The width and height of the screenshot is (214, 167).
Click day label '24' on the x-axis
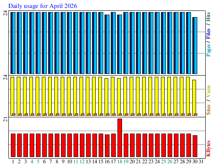tap(157, 162)
